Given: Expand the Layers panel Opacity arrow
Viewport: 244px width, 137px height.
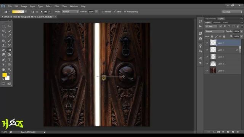Looking at the screenshot, I should coord(241,31).
